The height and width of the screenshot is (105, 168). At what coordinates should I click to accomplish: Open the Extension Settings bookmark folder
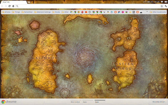(42, 12)
